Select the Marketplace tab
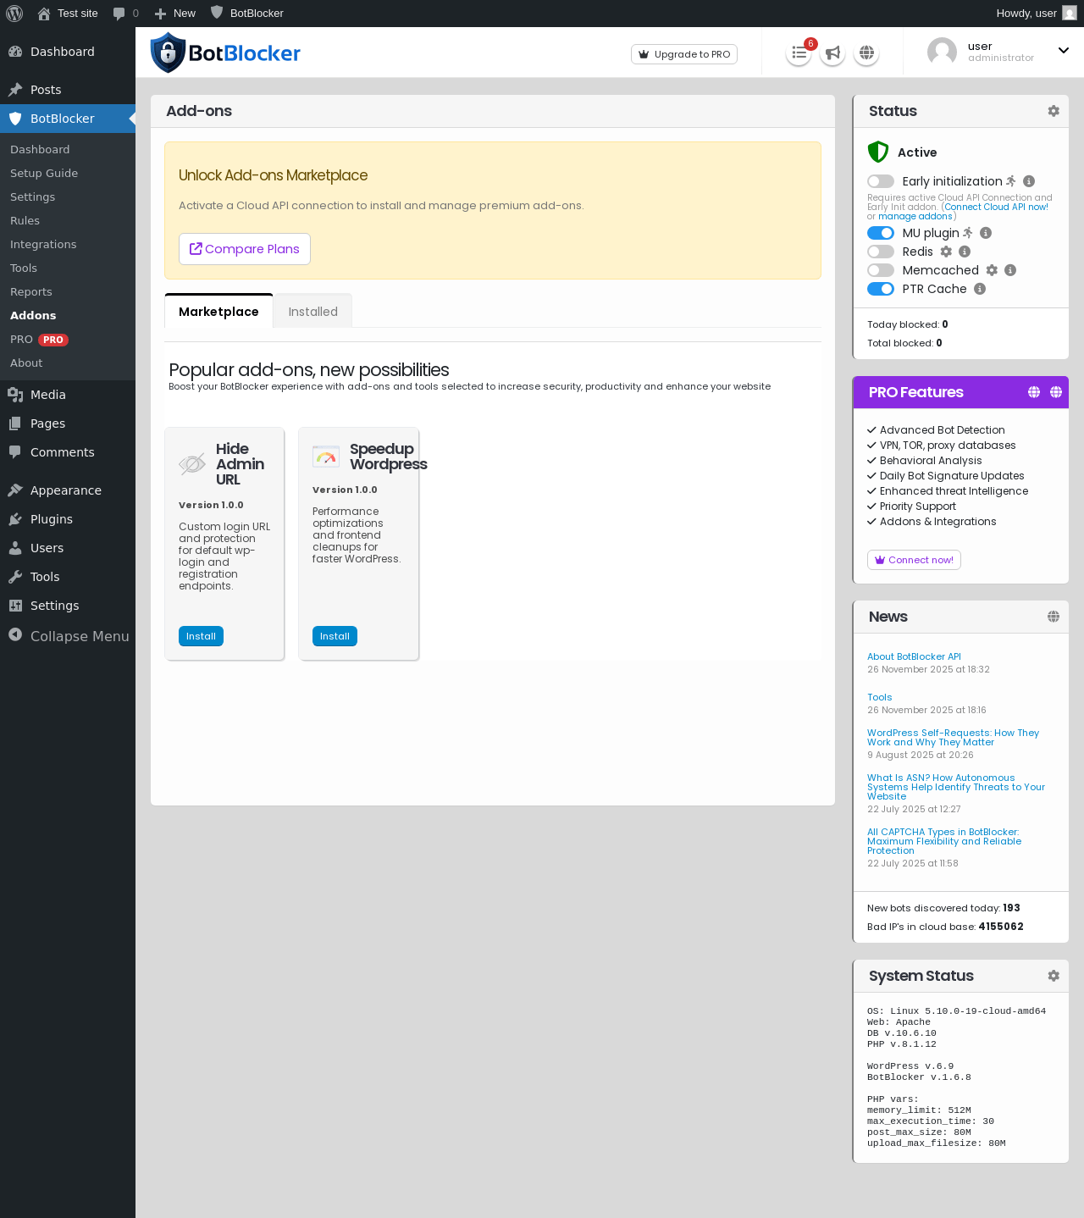 click(x=218, y=312)
